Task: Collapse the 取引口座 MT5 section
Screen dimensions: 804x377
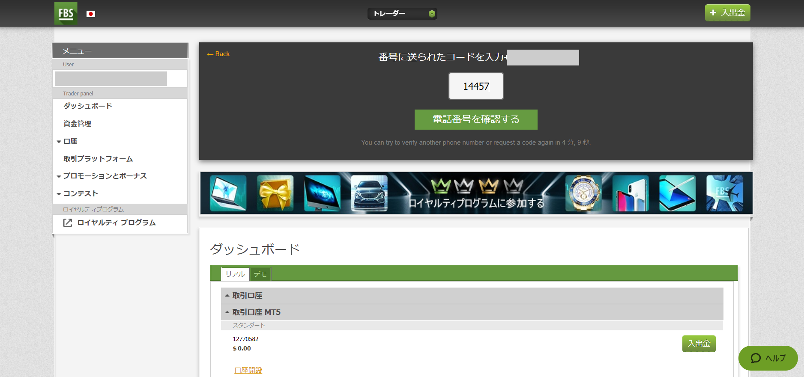Action: click(x=256, y=312)
